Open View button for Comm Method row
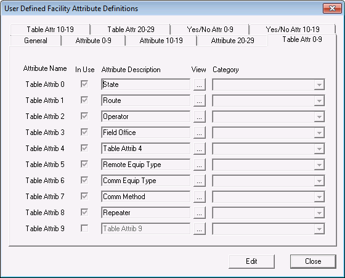This screenshot has width=345, height=278. pyautogui.click(x=200, y=197)
